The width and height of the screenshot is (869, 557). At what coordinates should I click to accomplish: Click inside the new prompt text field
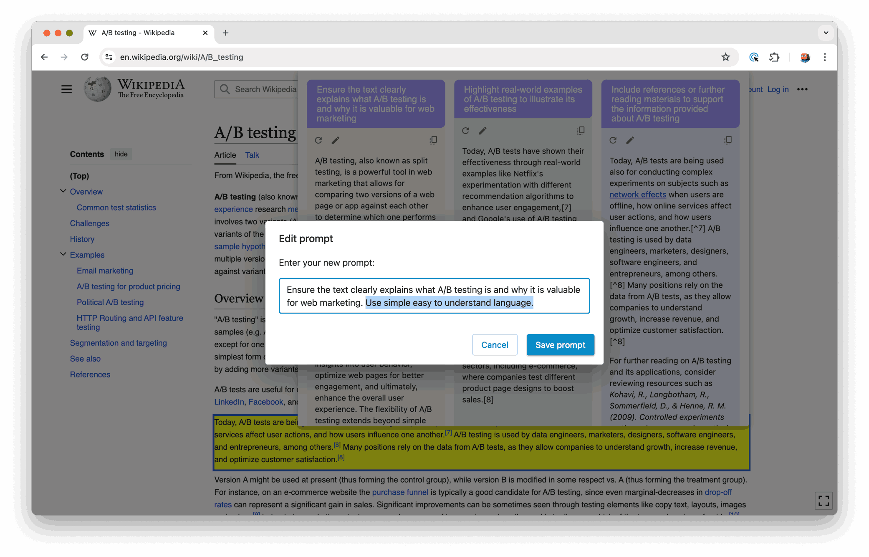tap(434, 296)
